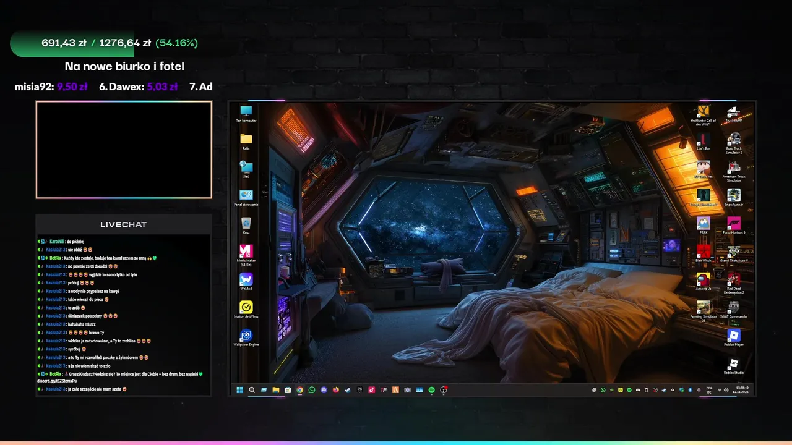
Task: Select the Sieć desktop icon
Action: pos(246,169)
